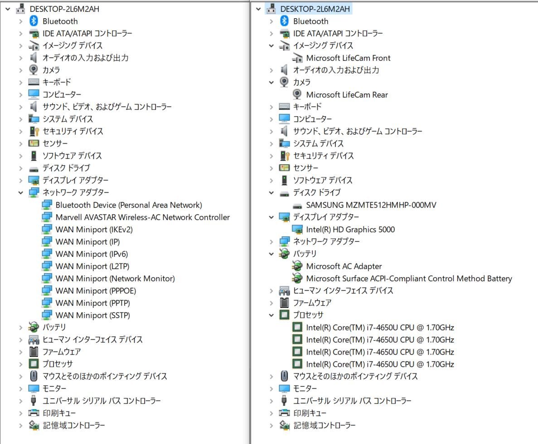Click the battery icon beside バッテリ in left window
The image size is (538, 444).
34,327
